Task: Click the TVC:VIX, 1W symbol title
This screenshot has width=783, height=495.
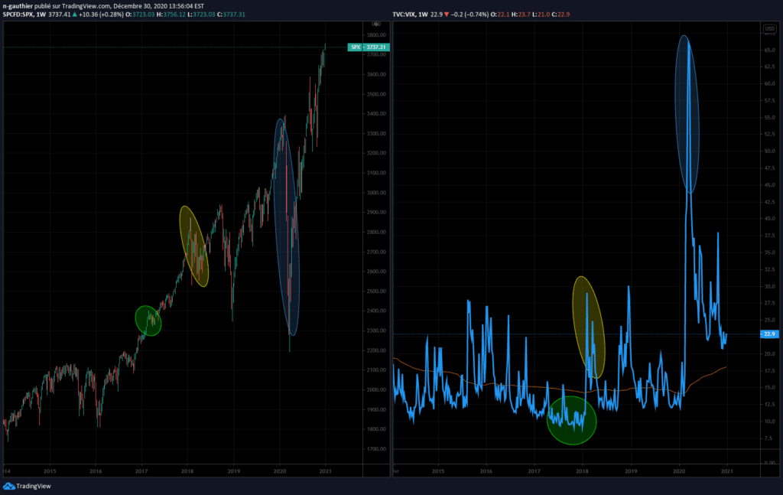Action: pyautogui.click(x=410, y=15)
